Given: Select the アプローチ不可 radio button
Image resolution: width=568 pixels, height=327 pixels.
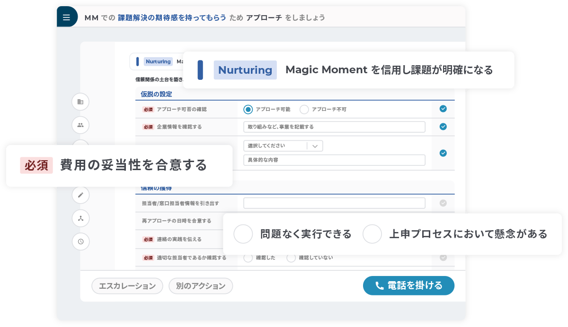Looking at the screenshot, I should tap(304, 109).
